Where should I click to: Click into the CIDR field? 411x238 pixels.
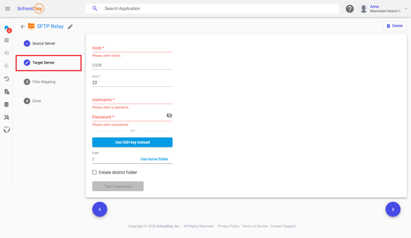(133, 65)
